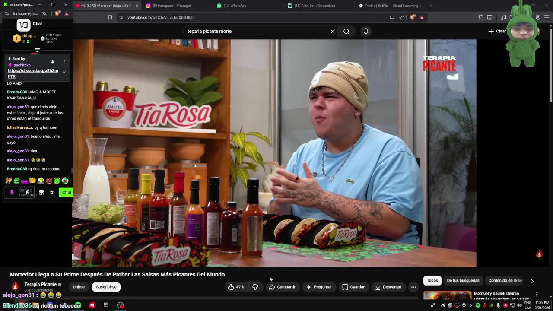Insert the red angry face emote
The width and height of the screenshot is (553, 311).
point(49,181)
